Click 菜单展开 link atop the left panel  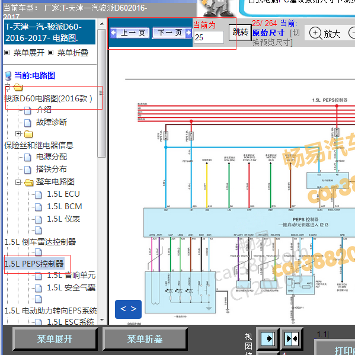click(x=29, y=53)
